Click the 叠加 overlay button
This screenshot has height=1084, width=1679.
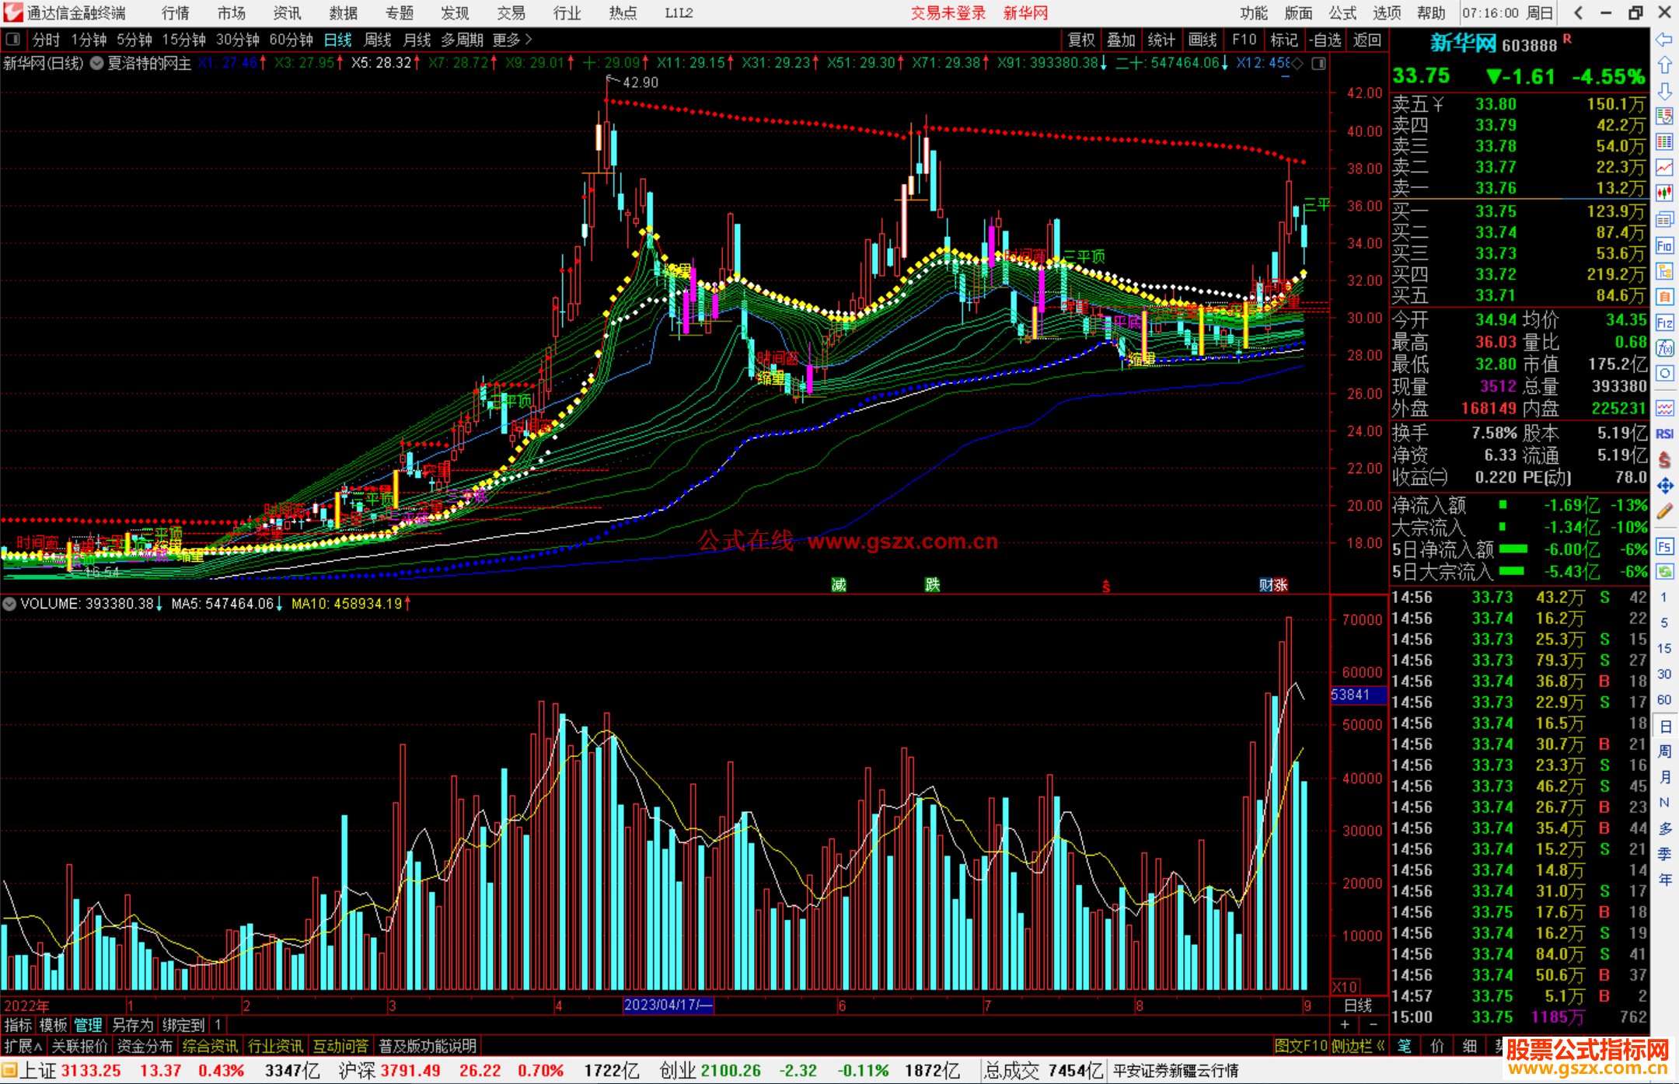(x=1121, y=40)
